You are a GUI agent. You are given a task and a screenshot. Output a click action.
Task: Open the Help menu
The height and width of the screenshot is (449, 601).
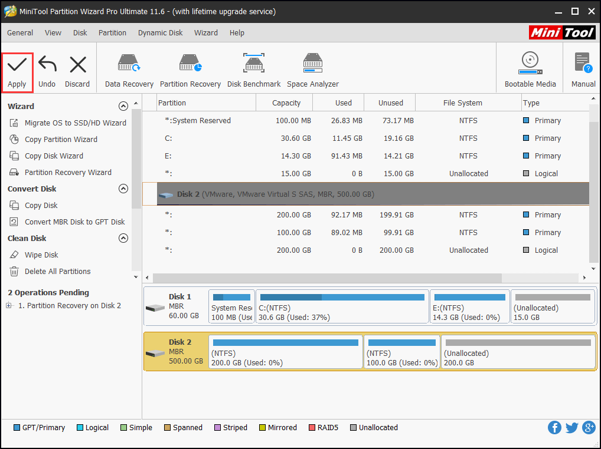[x=237, y=33]
